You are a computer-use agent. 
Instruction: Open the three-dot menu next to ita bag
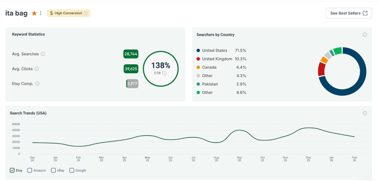[41, 13]
